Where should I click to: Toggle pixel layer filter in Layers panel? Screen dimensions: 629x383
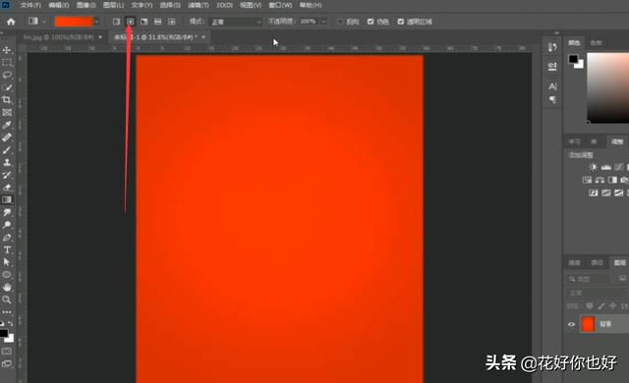[x=623, y=279]
